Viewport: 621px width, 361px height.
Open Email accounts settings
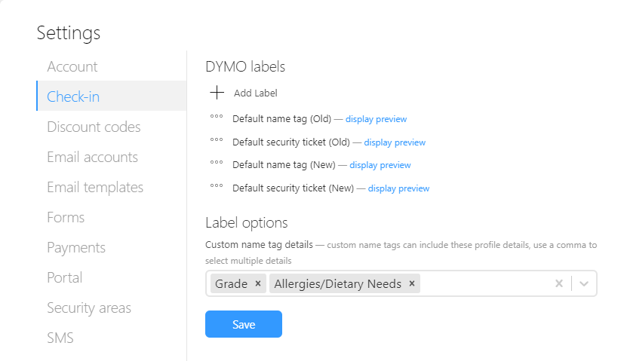click(x=92, y=157)
